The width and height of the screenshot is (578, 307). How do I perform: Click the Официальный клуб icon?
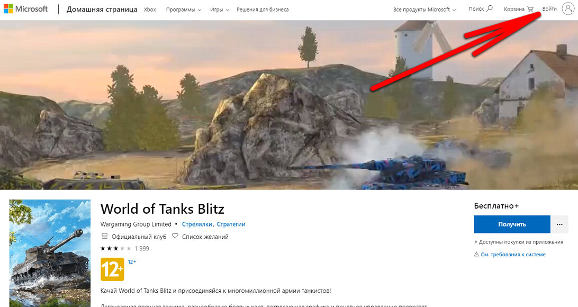[x=104, y=236]
